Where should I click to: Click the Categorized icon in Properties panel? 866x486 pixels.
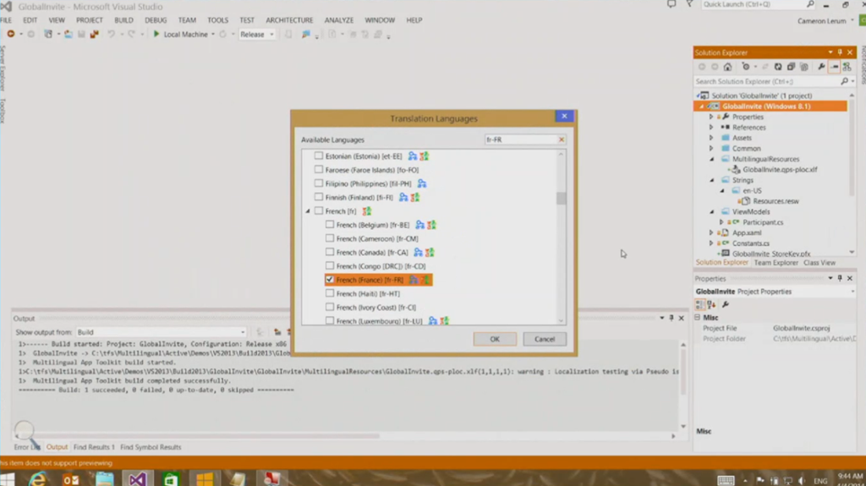pos(699,304)
